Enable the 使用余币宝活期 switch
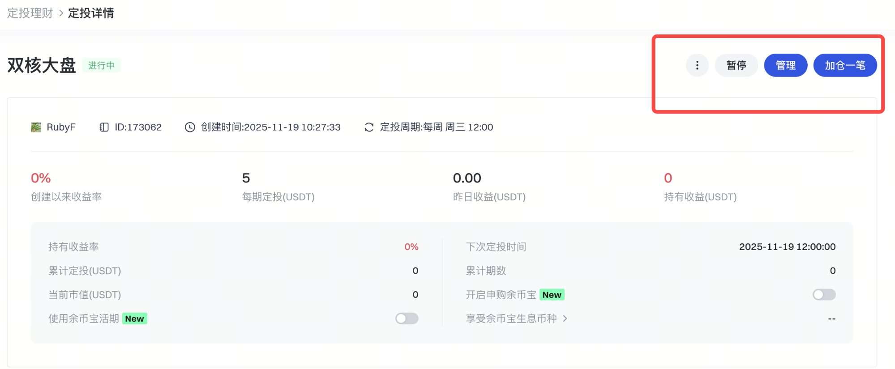The width and height of the screenshot is (895, 369). click(407, 318)
